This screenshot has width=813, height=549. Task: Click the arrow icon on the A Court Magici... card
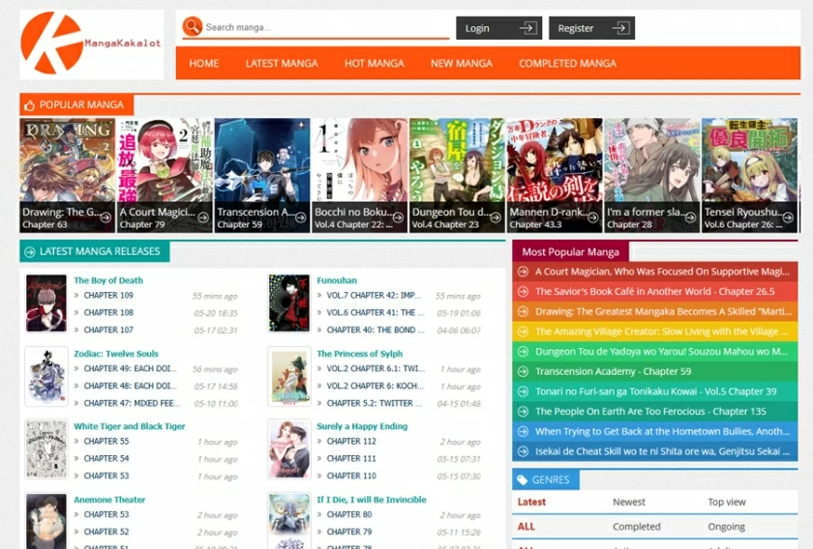coord(203,217)
